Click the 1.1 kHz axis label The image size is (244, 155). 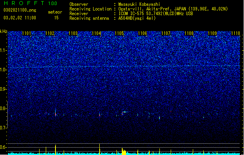click(3, 50)
